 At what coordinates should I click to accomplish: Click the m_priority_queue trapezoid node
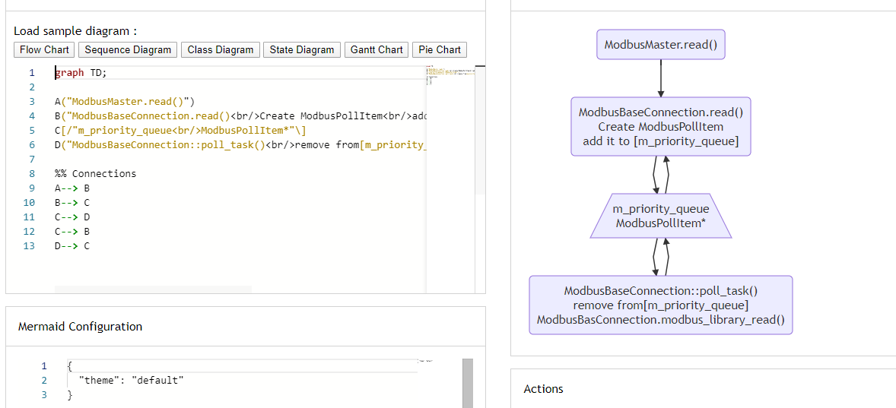click(660, 216)
